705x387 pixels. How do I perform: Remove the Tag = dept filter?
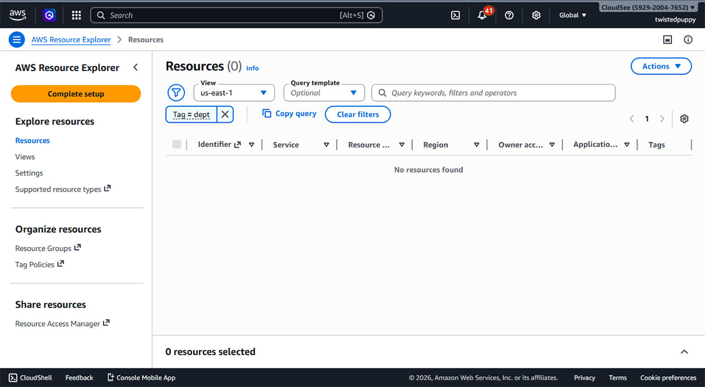[x=225, y=115]
